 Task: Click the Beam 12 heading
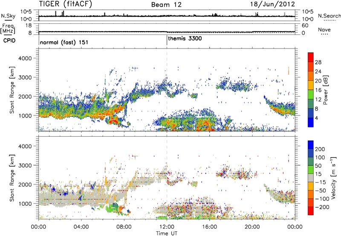[166, 5]
